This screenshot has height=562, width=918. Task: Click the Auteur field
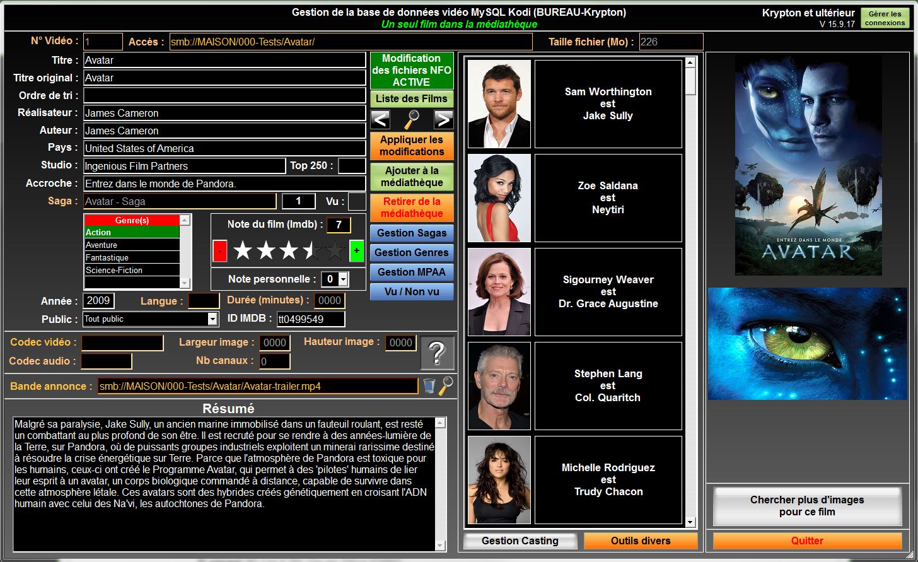(x=224, y=131)
